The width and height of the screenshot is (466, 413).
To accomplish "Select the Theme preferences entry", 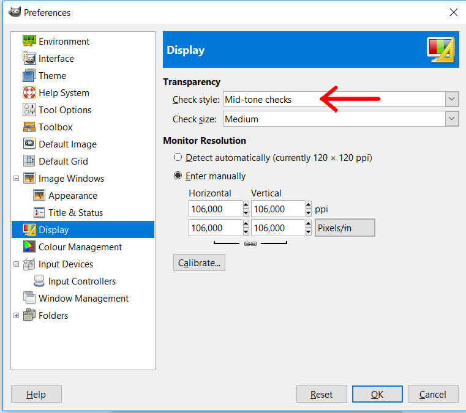I will click(52, 76).
